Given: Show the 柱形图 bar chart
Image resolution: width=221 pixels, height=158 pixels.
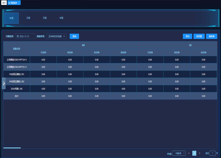Looking at the screenshot, I should click(x=199, y=36).
